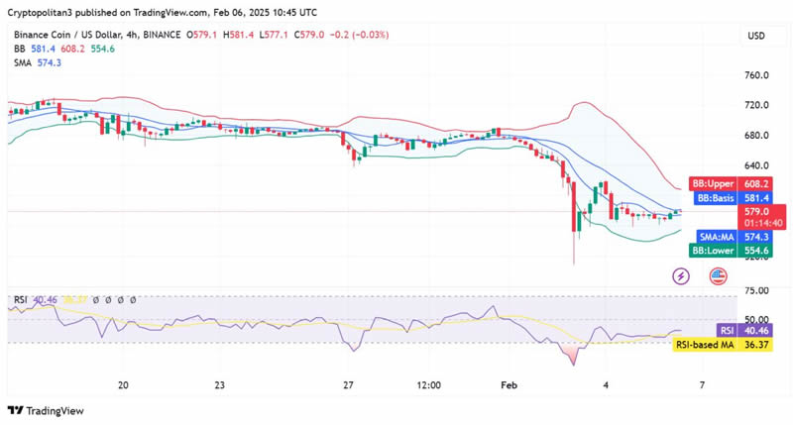Click the SMA value 574.3 in legend

pyautogui.click(x=49, y=62)
